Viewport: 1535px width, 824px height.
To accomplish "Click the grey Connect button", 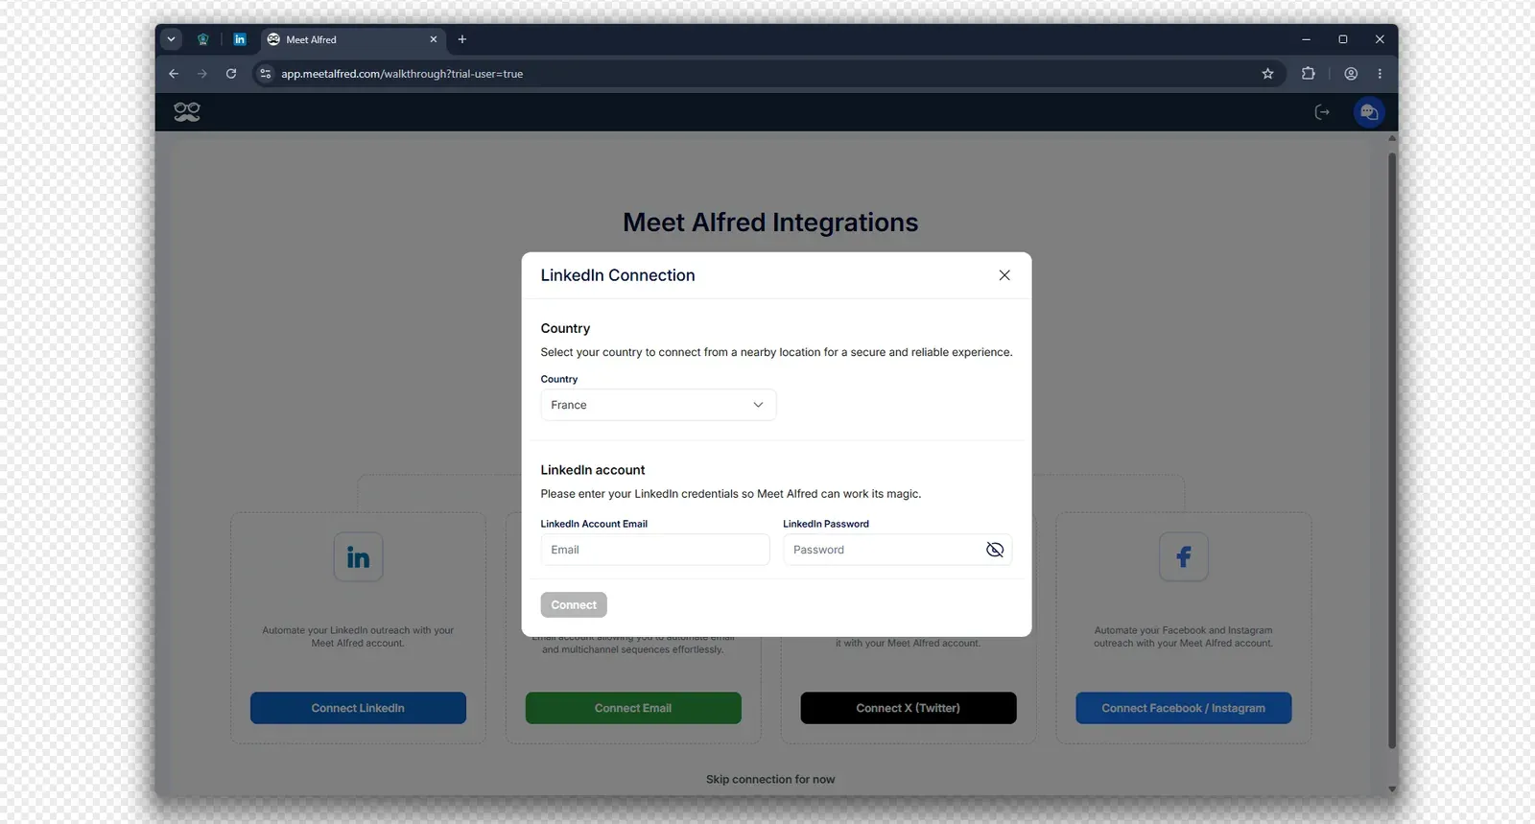I will coord(574,605).
